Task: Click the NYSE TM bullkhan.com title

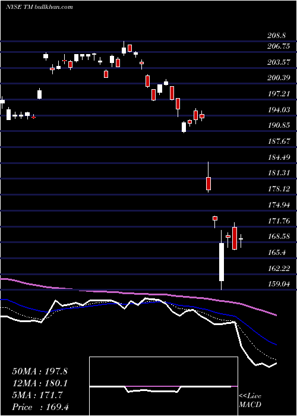Action: pyautogui.click(x=39, y=7)
